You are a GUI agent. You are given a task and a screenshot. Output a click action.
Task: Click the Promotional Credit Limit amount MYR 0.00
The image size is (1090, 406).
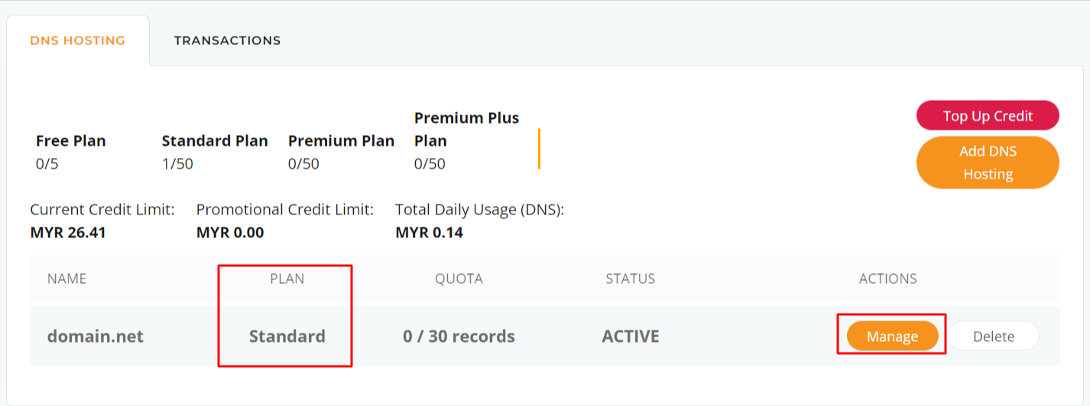click(230, 233)
